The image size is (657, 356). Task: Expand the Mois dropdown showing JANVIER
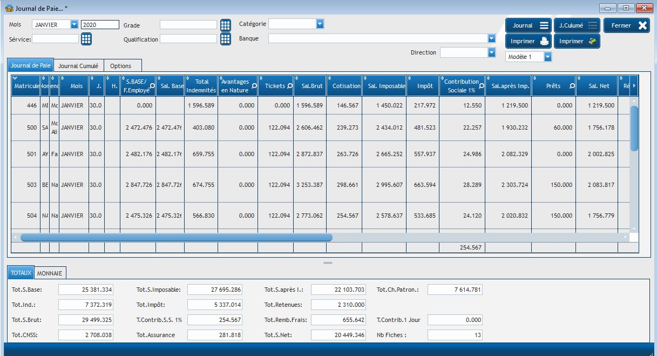click(74, 24)
